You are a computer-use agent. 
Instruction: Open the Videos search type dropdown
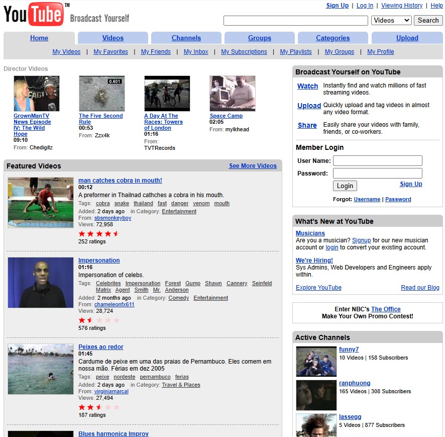coord(391,21)
